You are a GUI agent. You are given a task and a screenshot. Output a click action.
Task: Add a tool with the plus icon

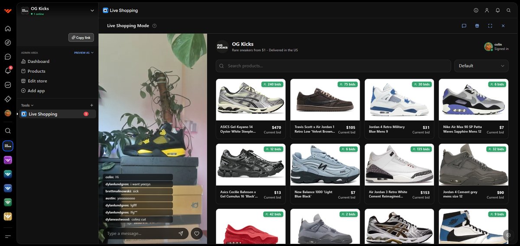91,105
